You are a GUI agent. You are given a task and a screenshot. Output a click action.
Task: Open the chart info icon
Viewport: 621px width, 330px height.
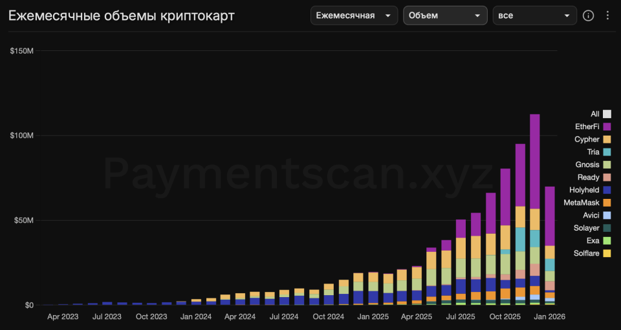coord(588,15)
